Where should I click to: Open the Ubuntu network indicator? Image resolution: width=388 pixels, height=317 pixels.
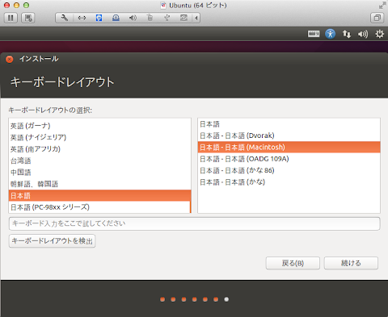(347, 34)
